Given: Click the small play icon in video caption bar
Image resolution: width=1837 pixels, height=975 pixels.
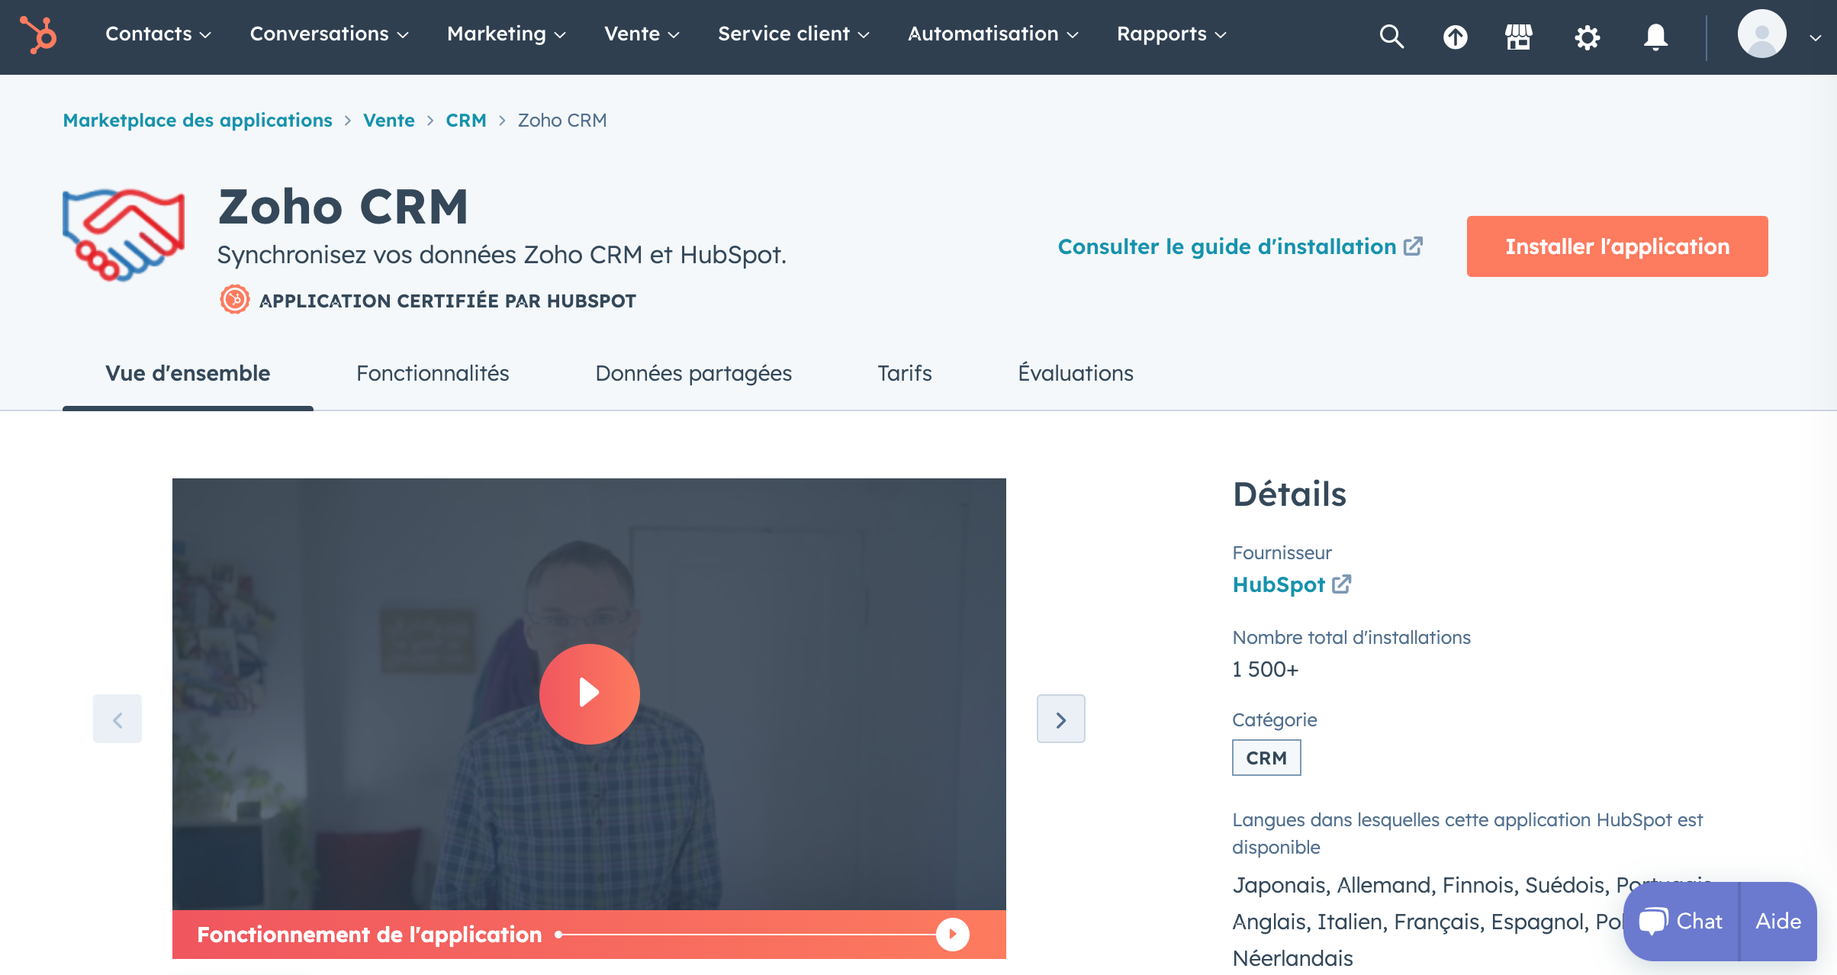Looking at the screenshot, I should (x=953, y=934).
